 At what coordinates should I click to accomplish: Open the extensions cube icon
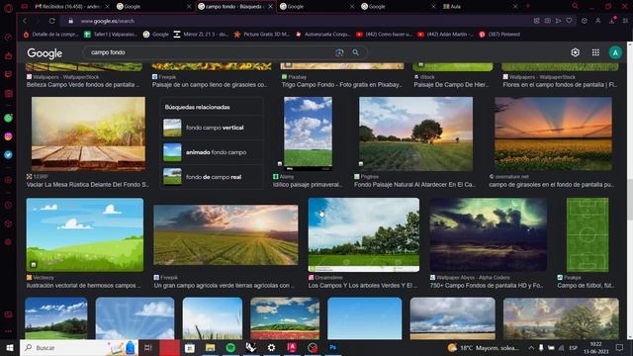[x=585, y=21]
